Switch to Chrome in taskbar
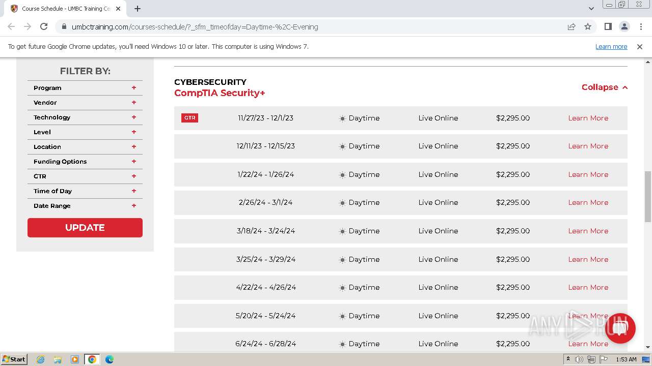 point(92,359)
